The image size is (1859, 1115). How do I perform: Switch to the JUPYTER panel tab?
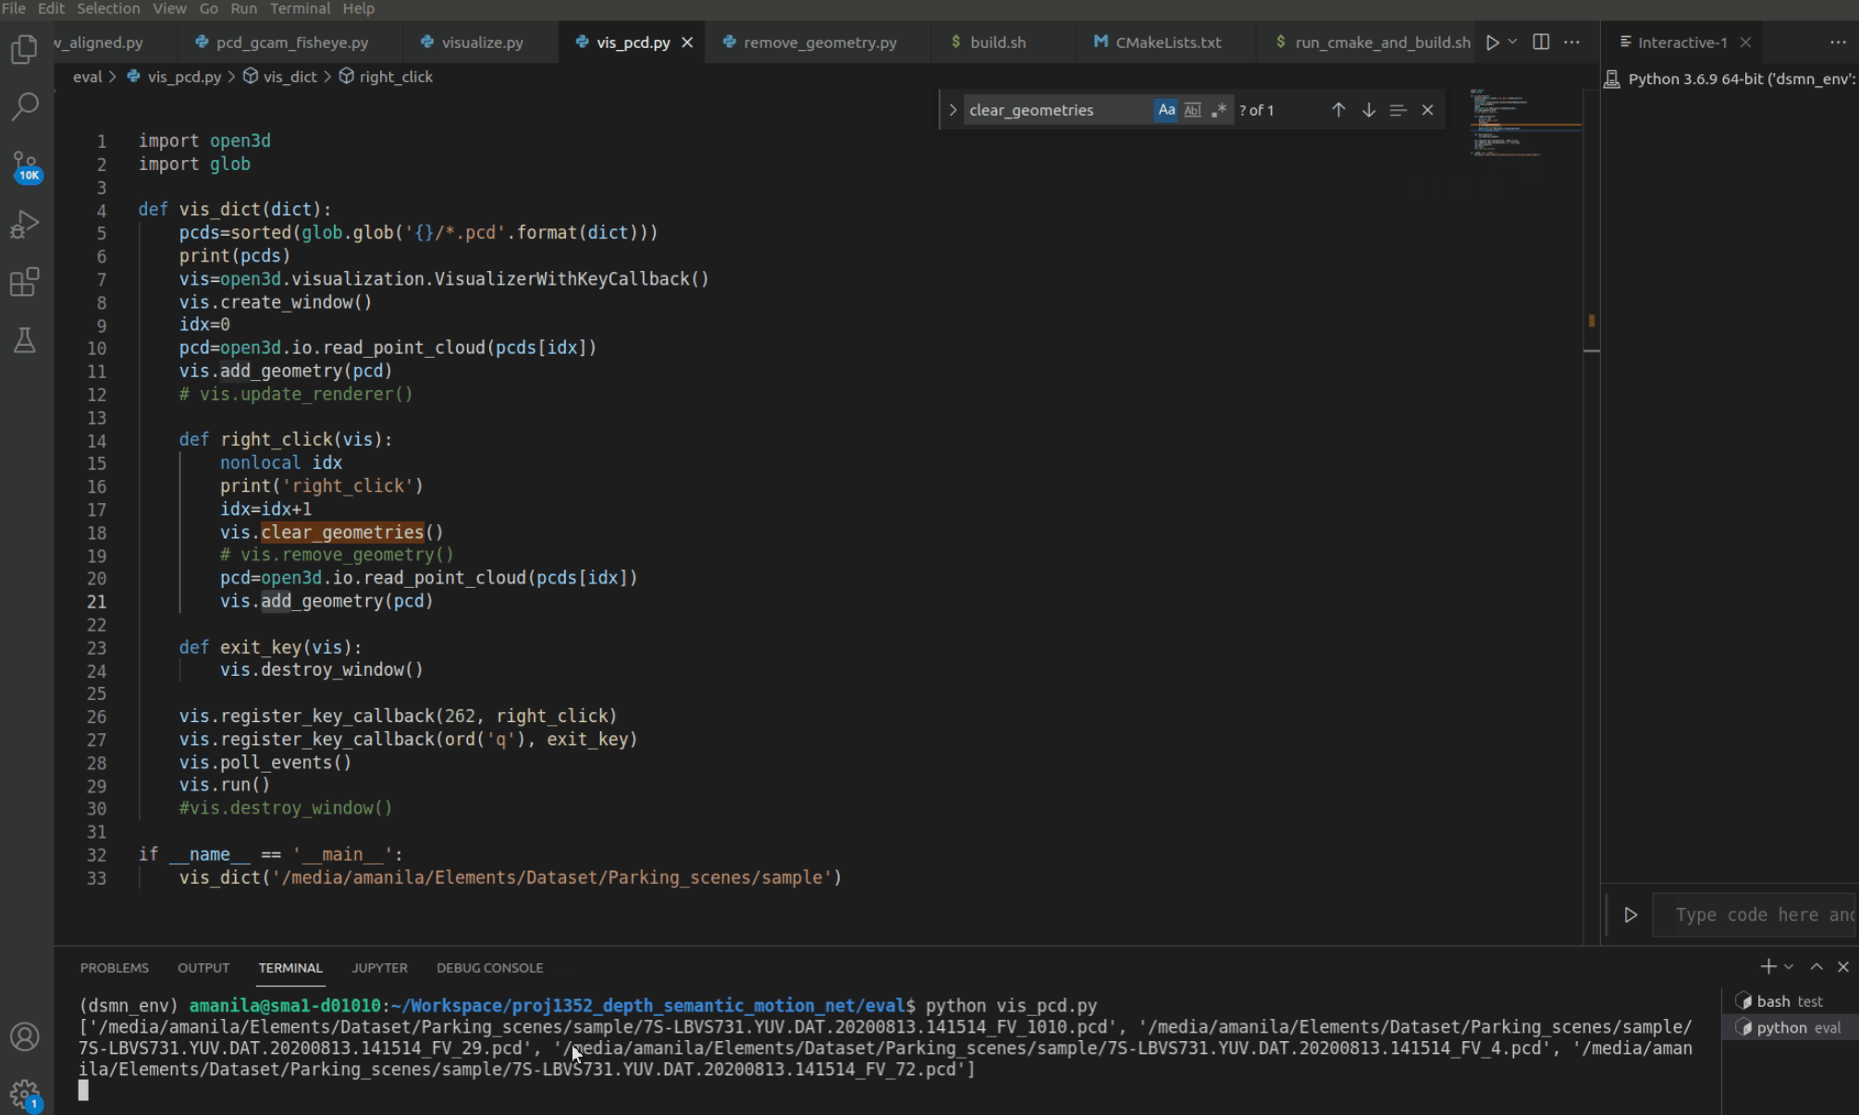tap(379, 968)
